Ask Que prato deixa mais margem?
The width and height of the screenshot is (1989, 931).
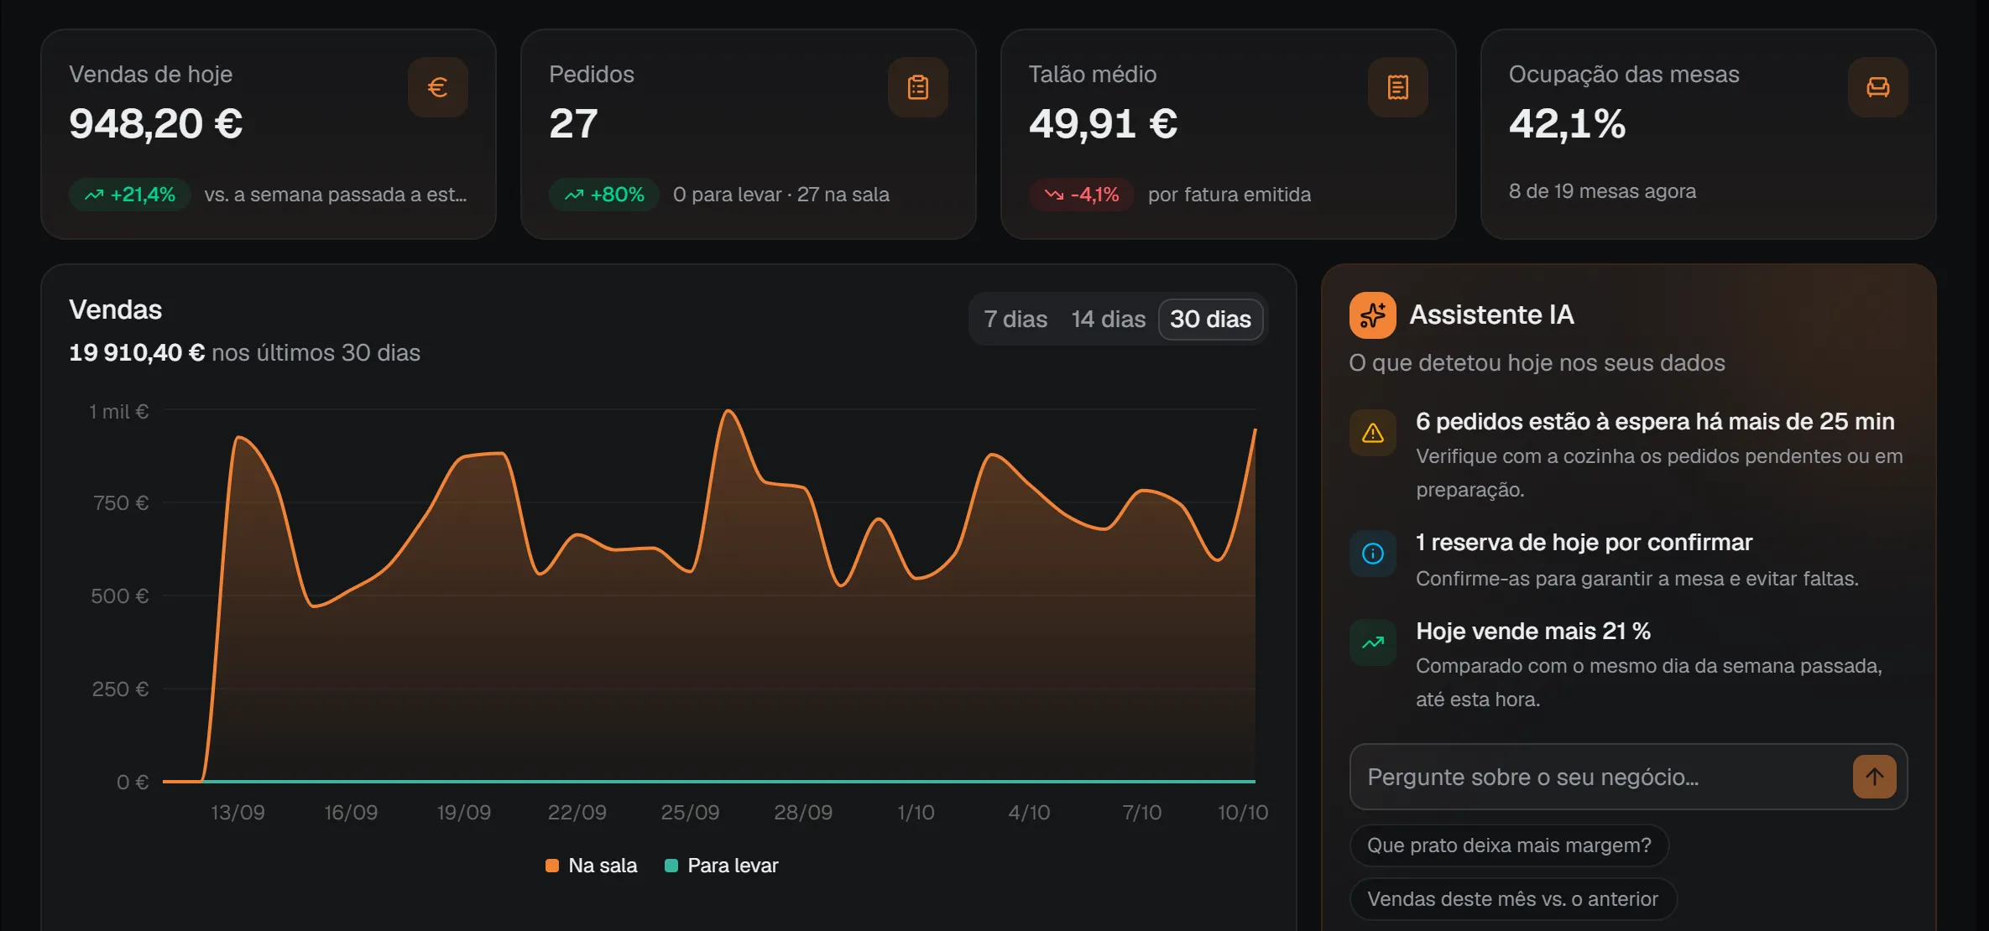point(1509,845)
